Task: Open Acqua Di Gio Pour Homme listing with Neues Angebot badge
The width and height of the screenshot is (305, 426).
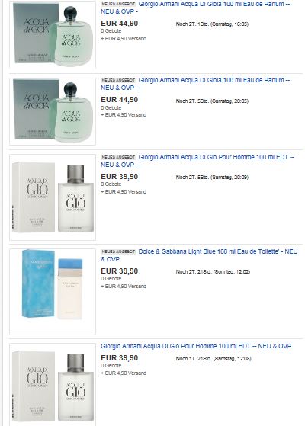Action: point(197,161)
